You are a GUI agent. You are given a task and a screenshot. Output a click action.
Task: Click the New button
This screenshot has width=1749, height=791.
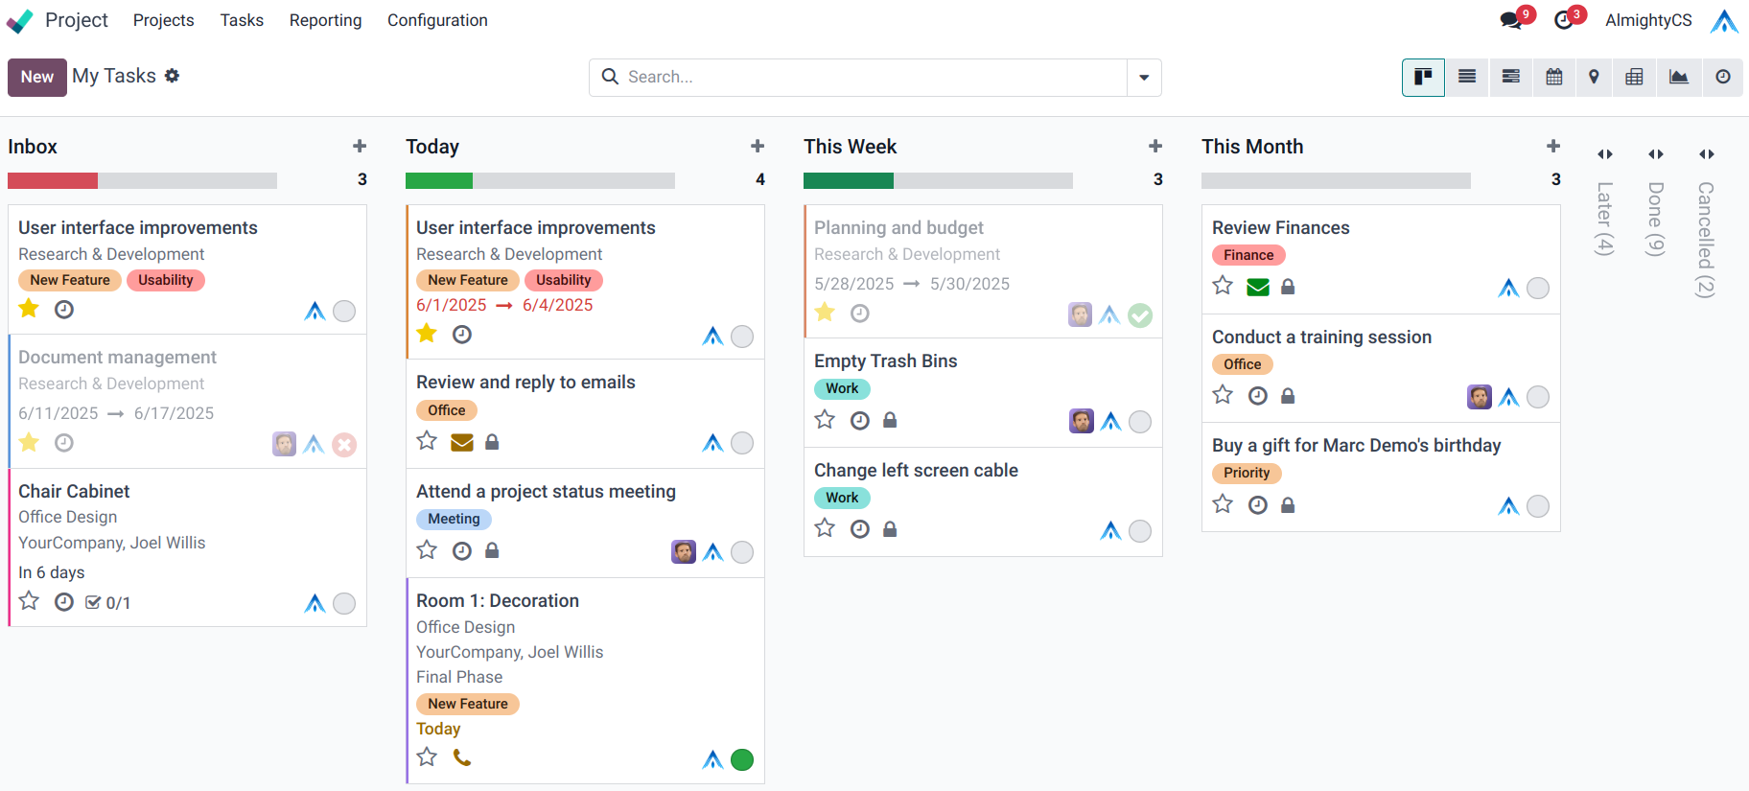coord(36,77)
